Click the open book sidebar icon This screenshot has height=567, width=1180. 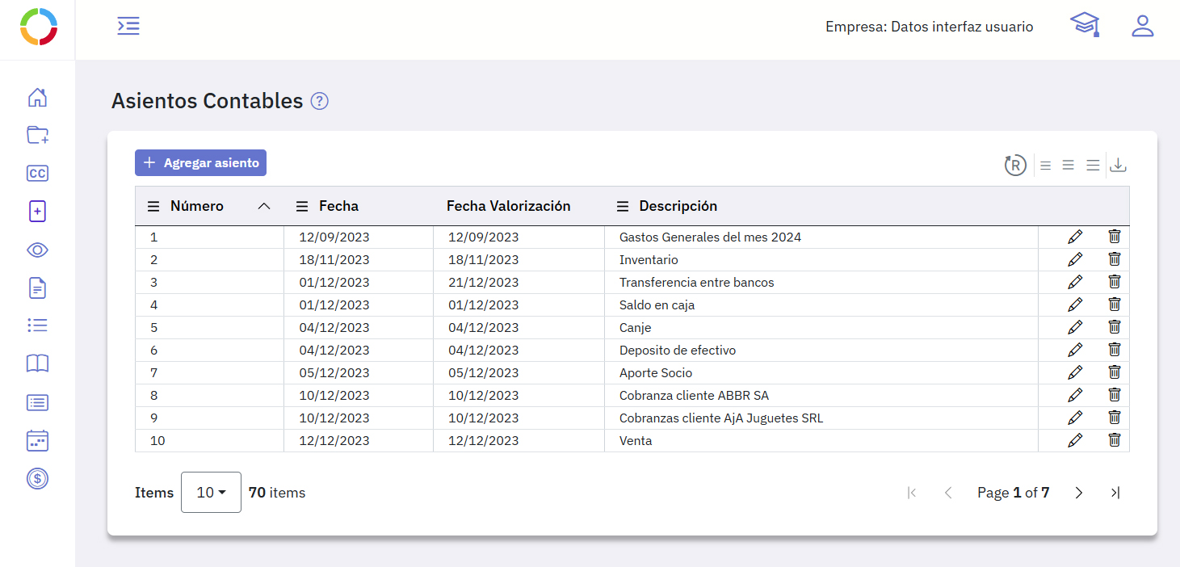pyautogui.click(x=37, y=363)
